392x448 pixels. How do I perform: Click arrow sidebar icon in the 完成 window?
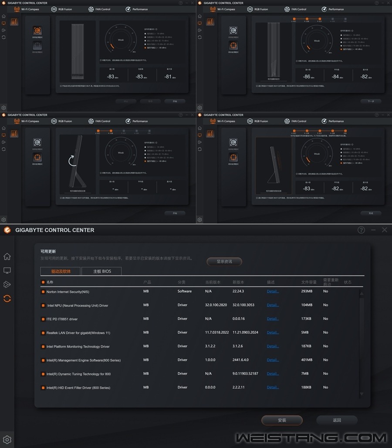click(199, 142)
